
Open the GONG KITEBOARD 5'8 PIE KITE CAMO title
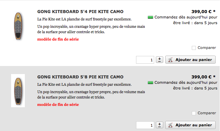point(80,77)
